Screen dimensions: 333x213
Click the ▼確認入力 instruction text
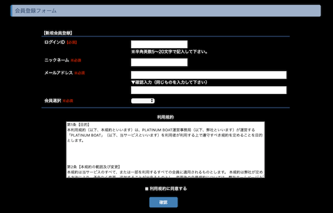pos(169,82)
